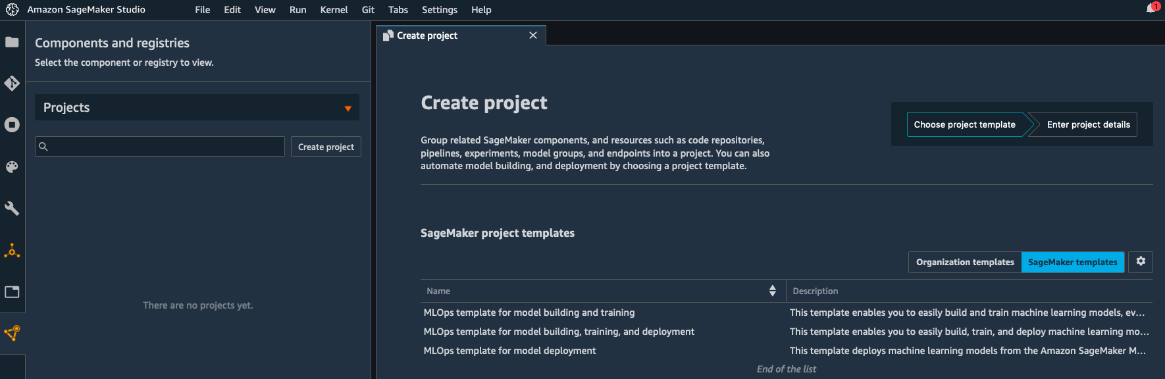Open the file browser folder icon
Image resolution: width=1165 pixels, height=379 pixels.
[x=12, y=42]
